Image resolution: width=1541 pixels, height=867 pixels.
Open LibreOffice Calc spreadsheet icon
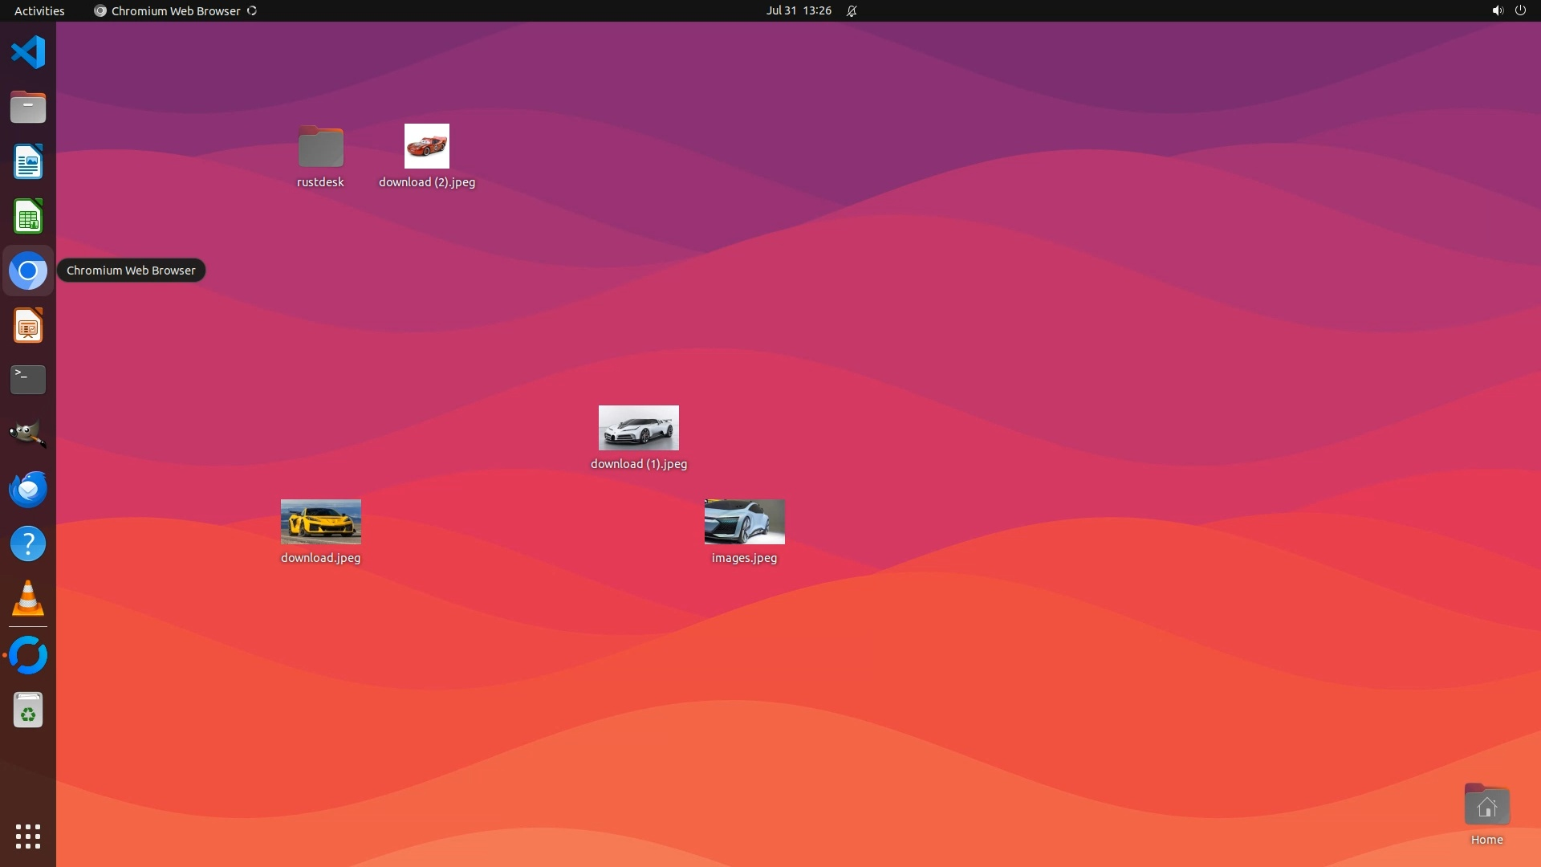(28, 217)
